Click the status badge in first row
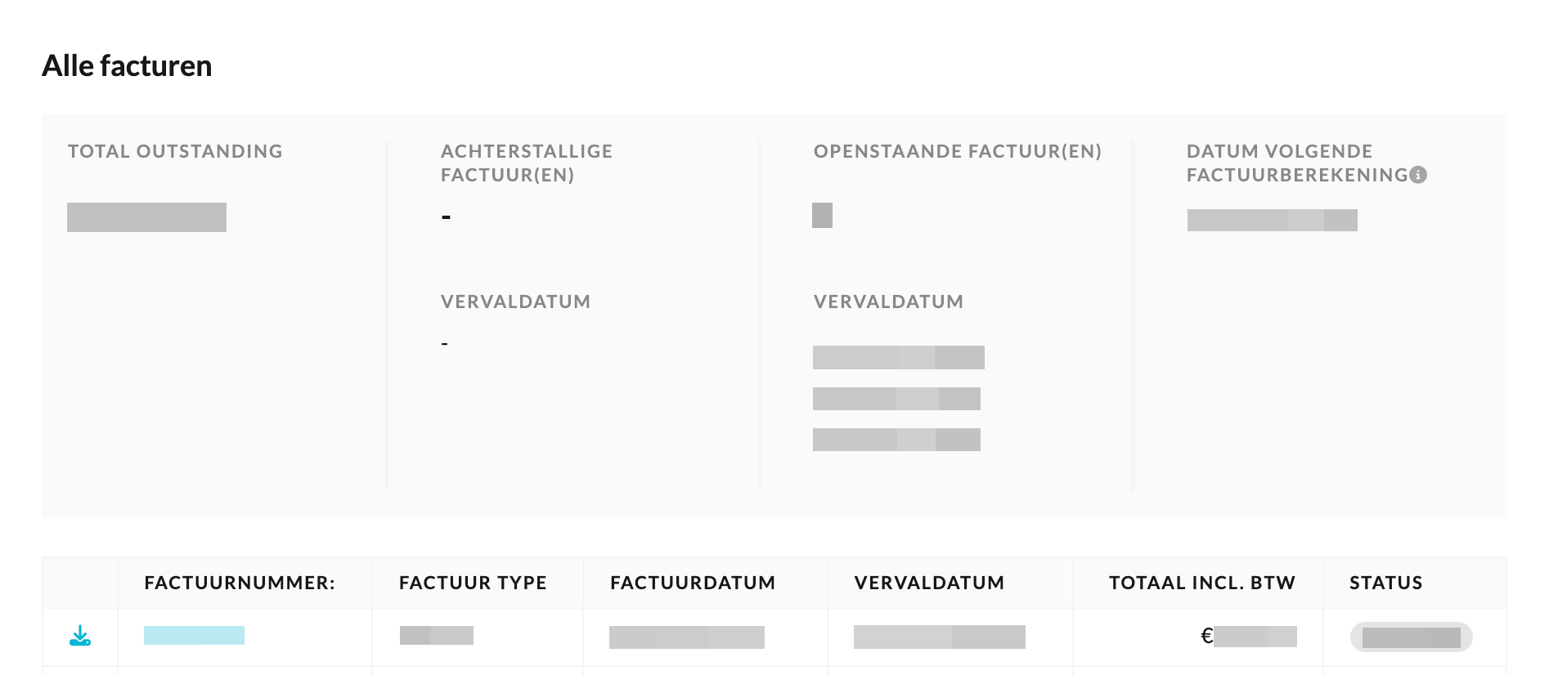1549x675 pixels. [x=1412, y=637]
